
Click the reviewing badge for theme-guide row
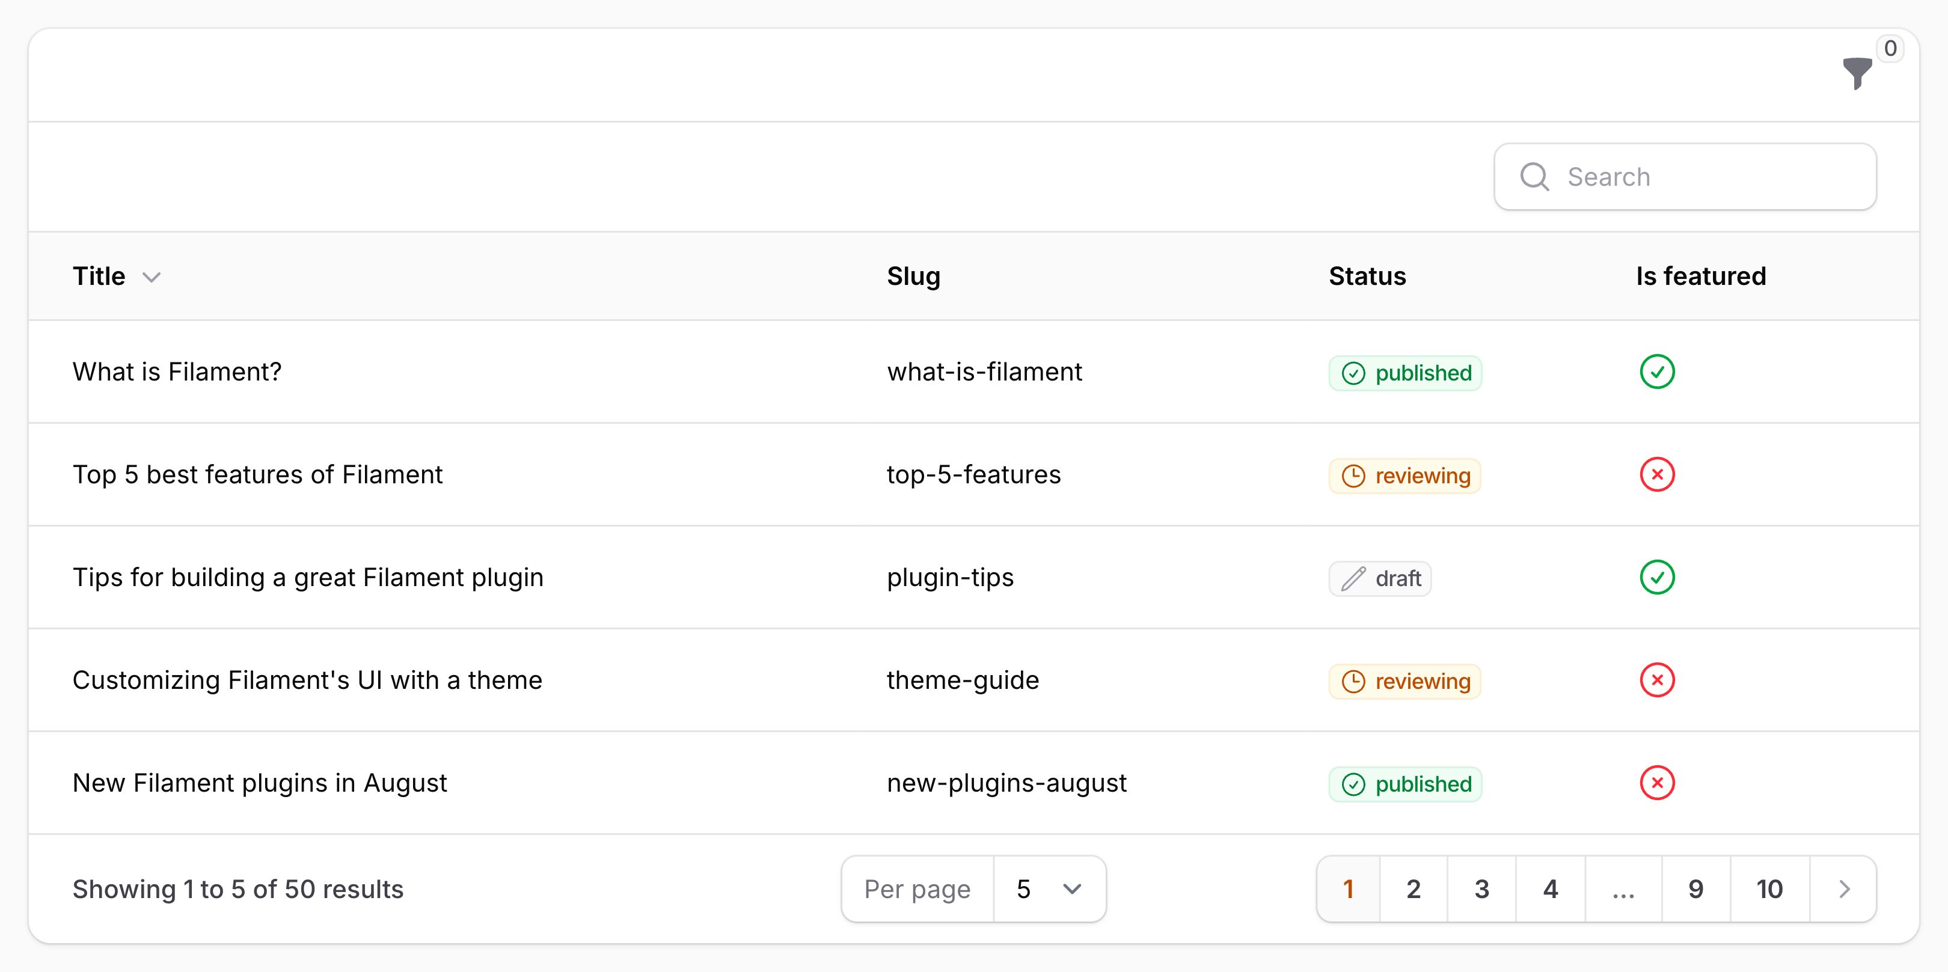tap(1404, 681)
